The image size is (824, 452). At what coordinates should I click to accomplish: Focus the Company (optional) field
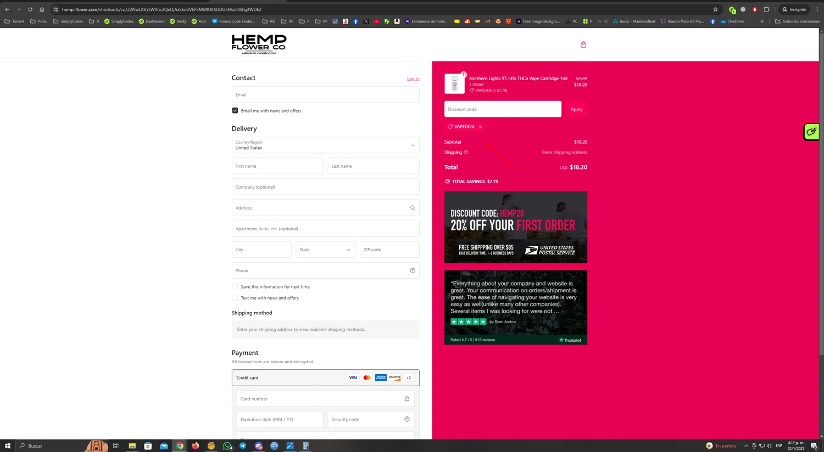(x=325, y=187)
